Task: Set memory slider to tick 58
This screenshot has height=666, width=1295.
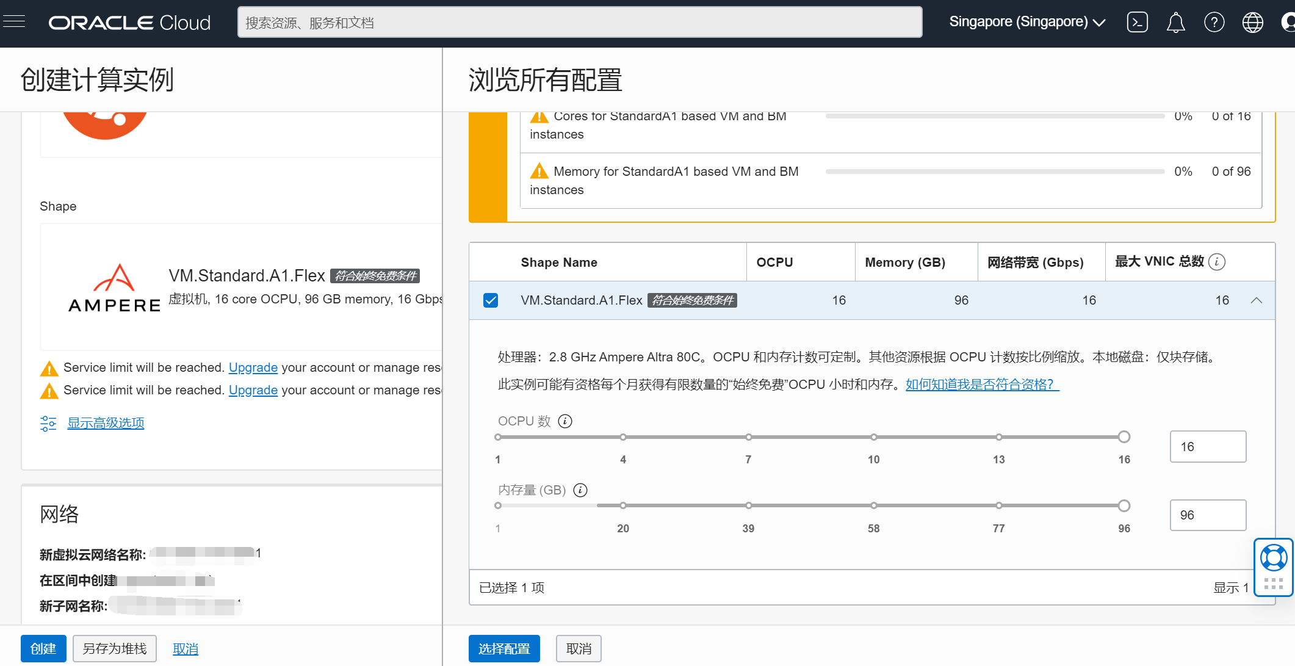Action: coord(874,505)
